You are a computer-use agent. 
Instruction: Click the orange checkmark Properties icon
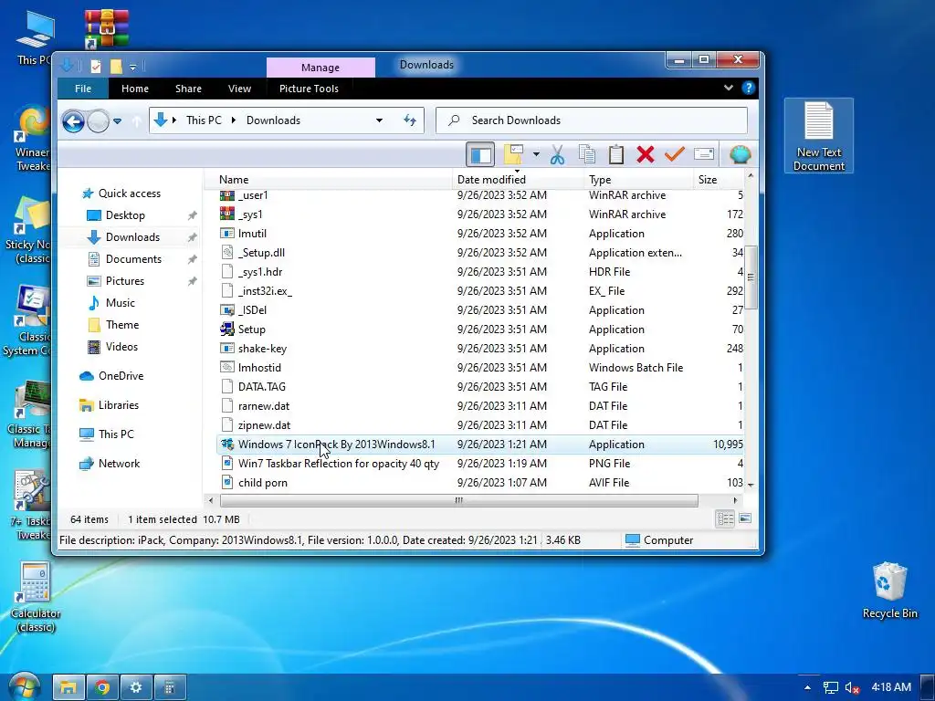pyautogui.click(x=675, y=154)
